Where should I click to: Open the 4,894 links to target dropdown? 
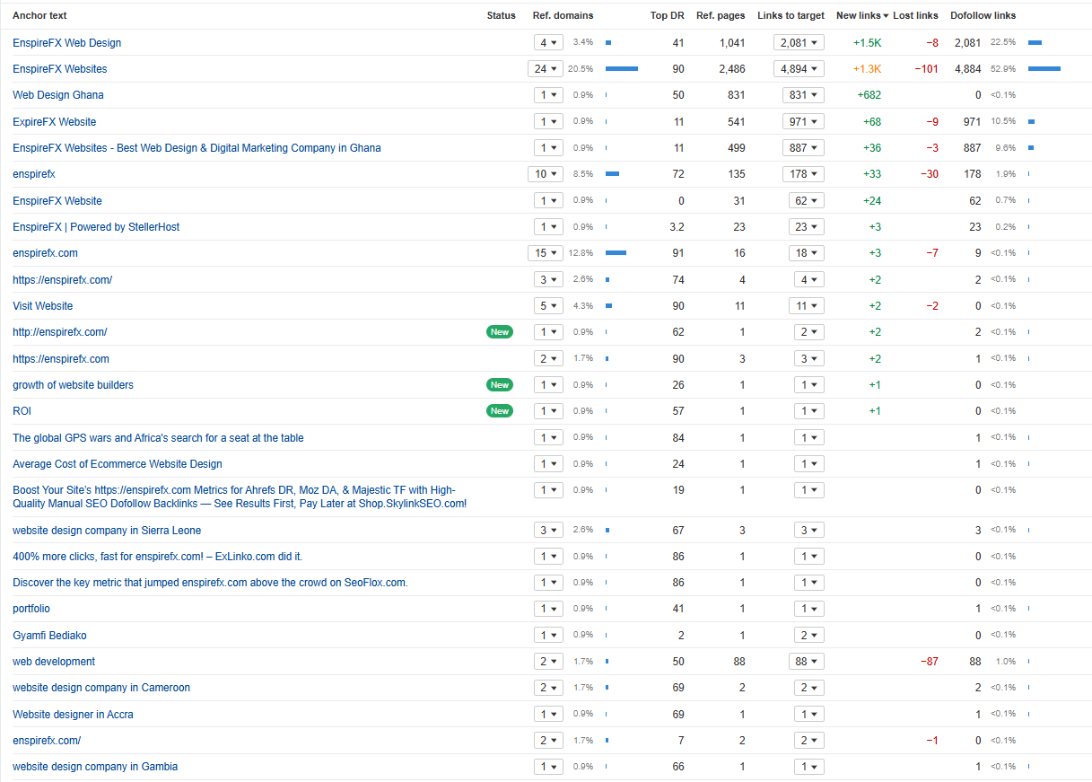pos(799,69)
